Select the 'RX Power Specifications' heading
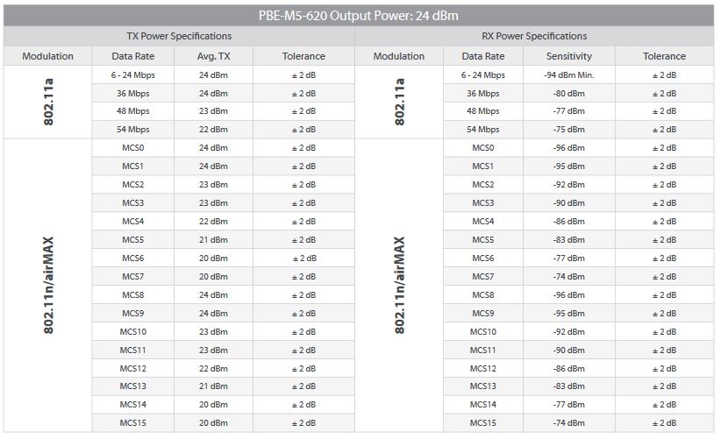 [x=534, y=36]
